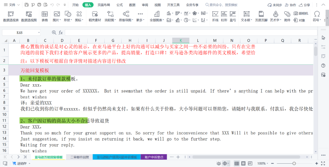Expand the name box dropdown arrow

point(39,33)
